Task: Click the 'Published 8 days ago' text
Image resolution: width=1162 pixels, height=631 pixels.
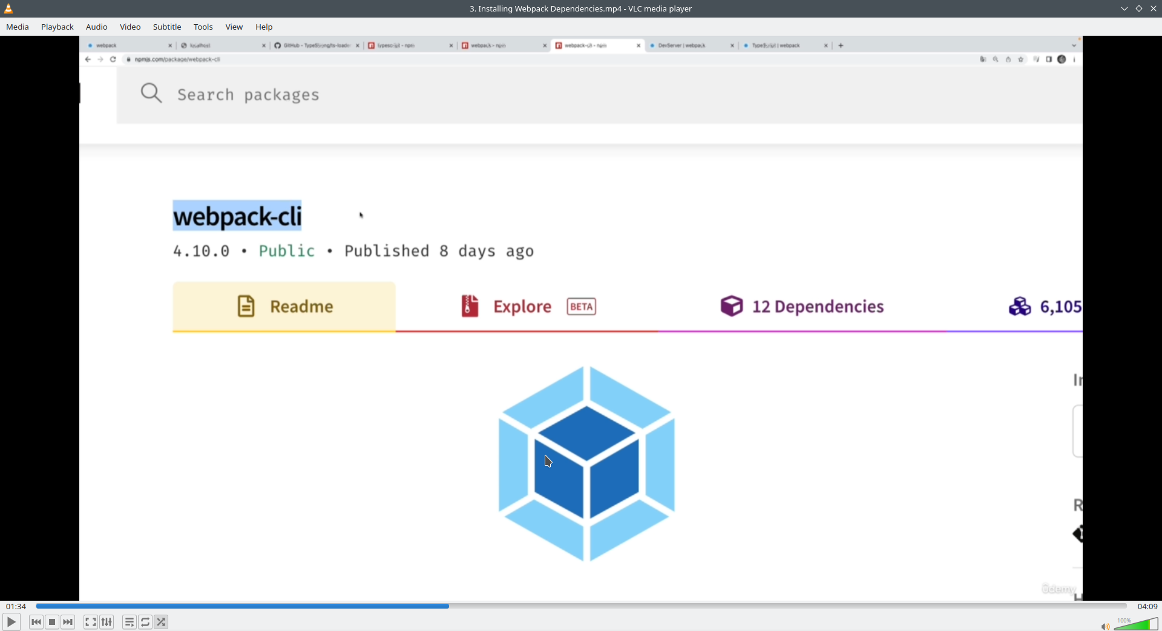Action: tap(439, 251)
